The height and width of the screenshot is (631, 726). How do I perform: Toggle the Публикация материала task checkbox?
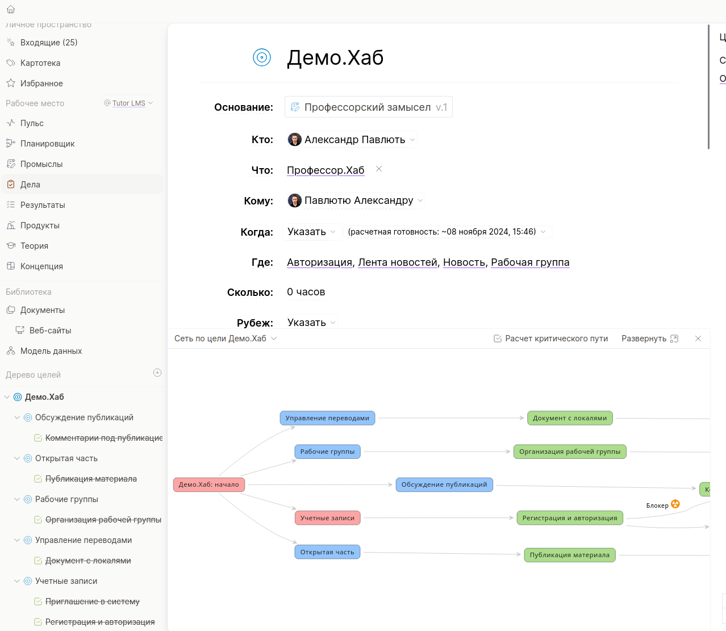pos(38,479)
